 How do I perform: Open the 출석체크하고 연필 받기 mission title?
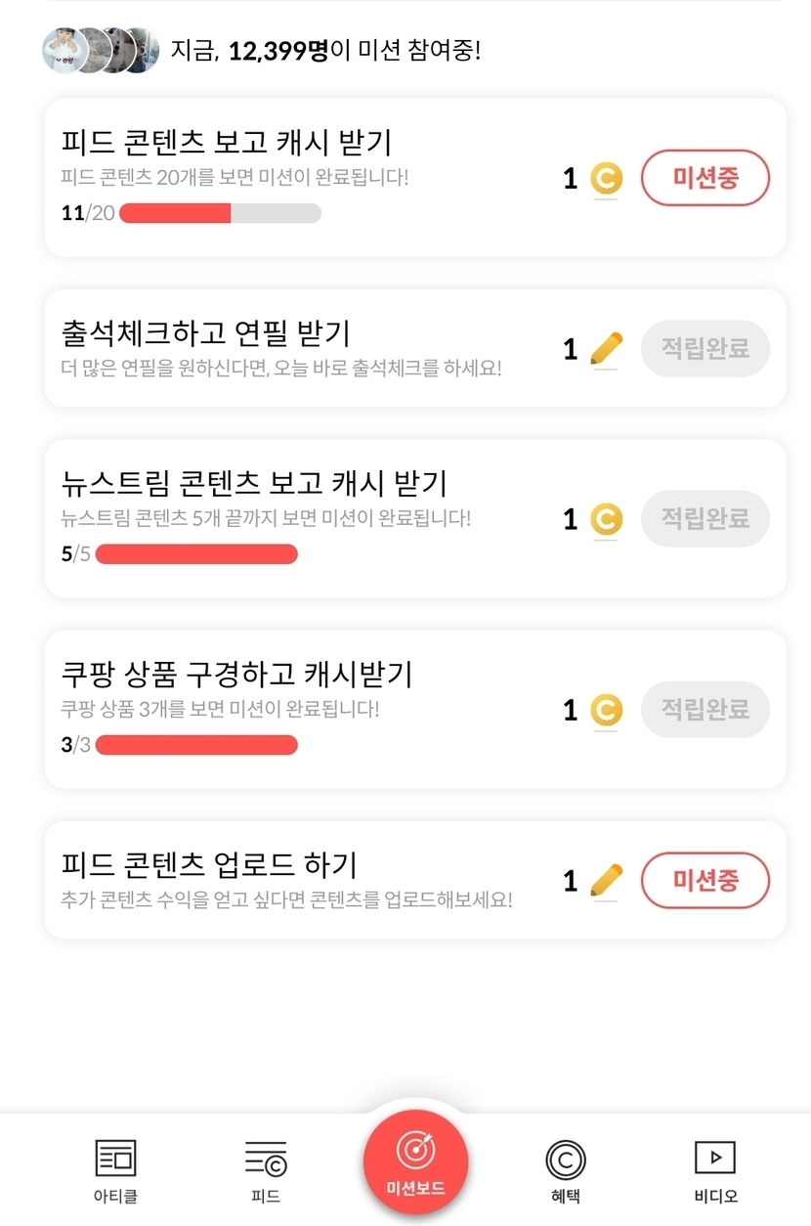(x=205, y=332)
